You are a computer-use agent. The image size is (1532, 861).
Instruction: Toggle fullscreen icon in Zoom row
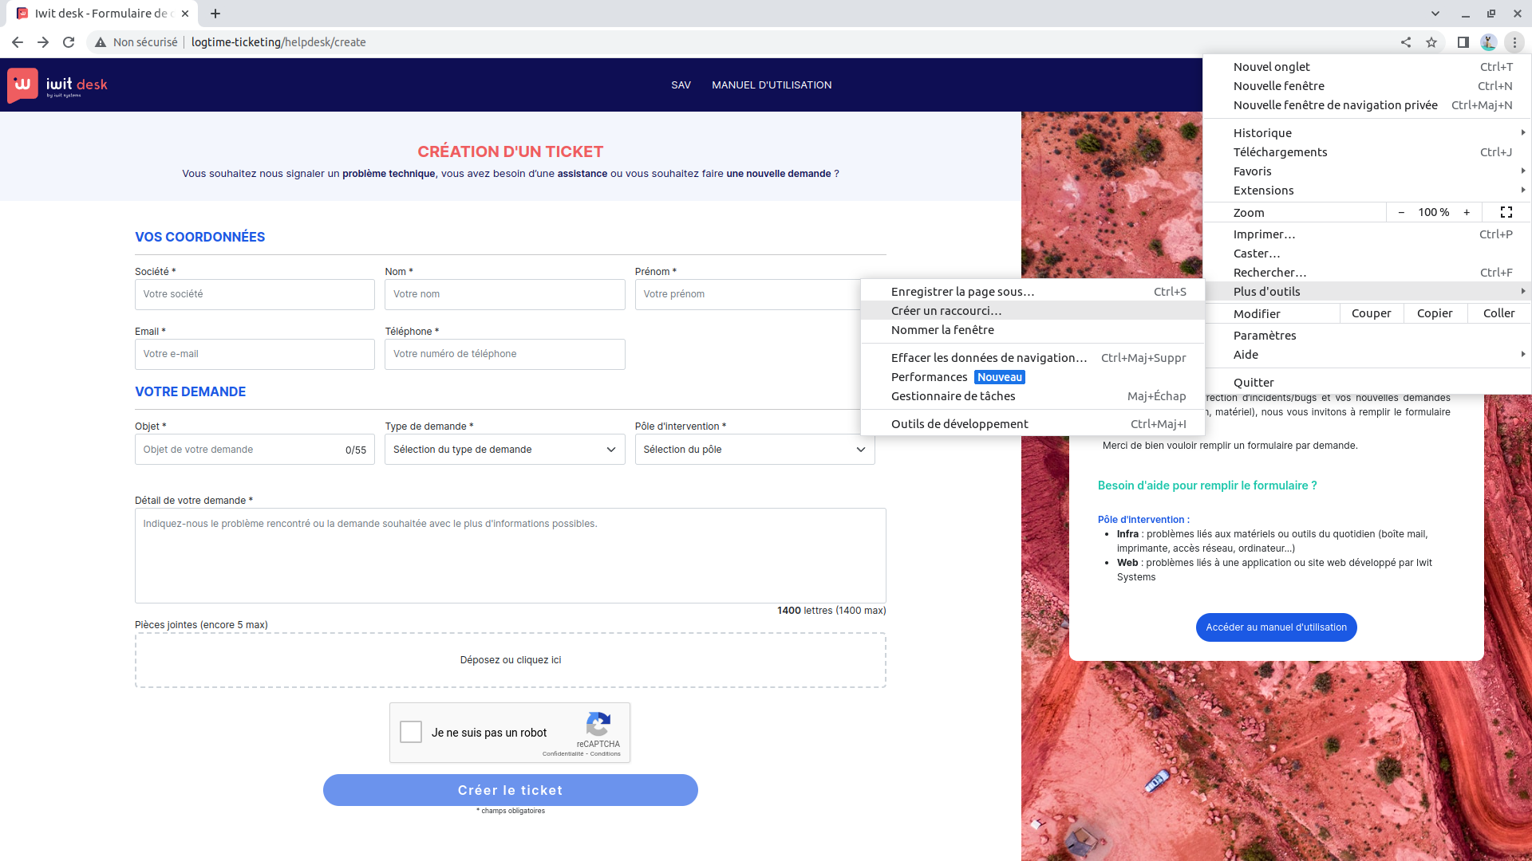[x=1506, y=212]
